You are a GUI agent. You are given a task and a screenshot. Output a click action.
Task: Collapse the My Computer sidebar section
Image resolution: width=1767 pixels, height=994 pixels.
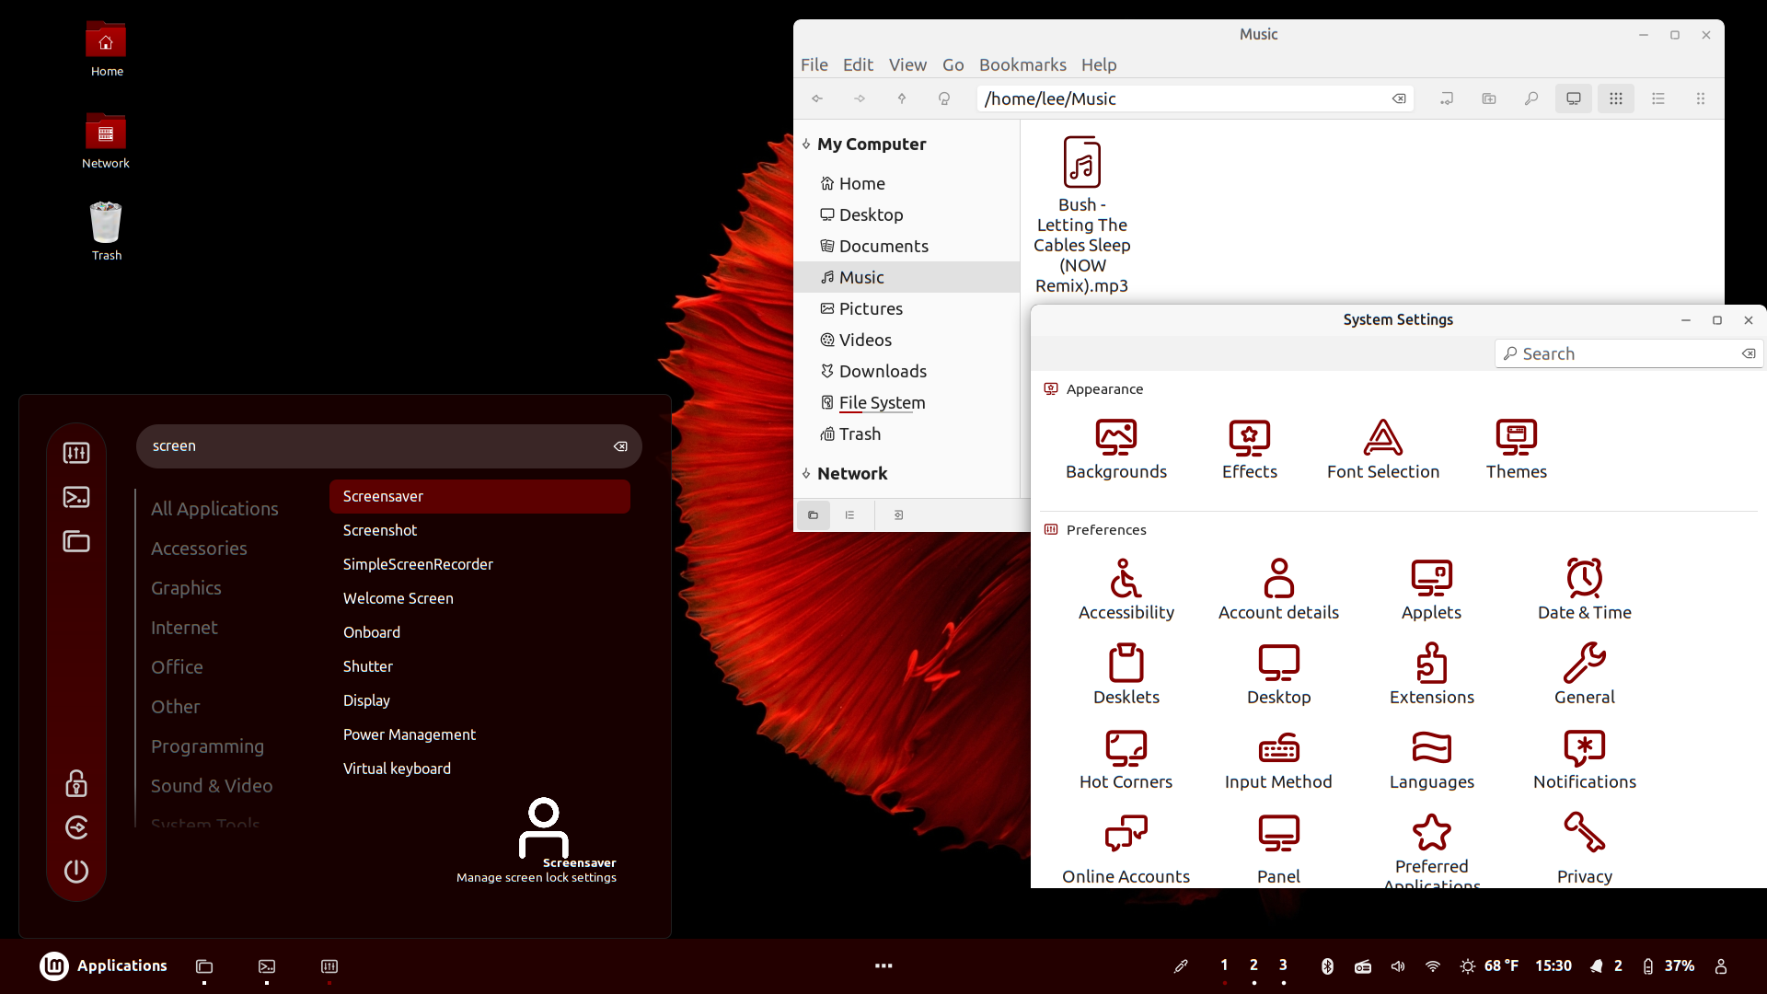coord(806,144)
